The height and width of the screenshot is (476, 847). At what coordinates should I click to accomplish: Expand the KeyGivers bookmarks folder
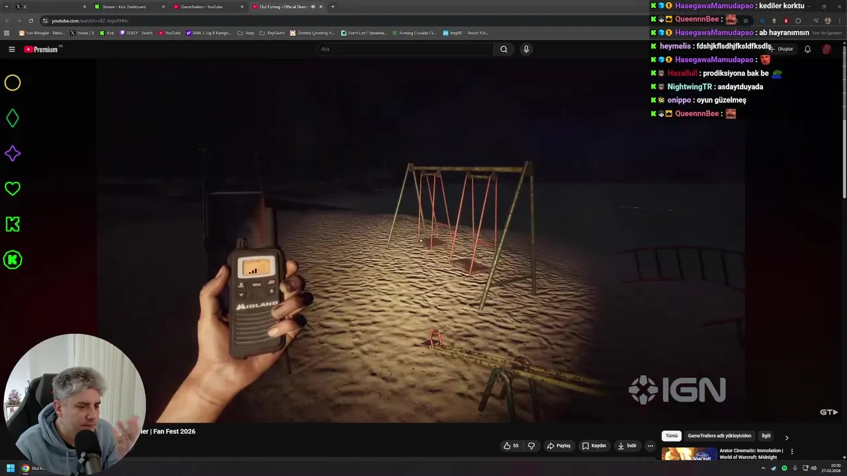[272, 32]
